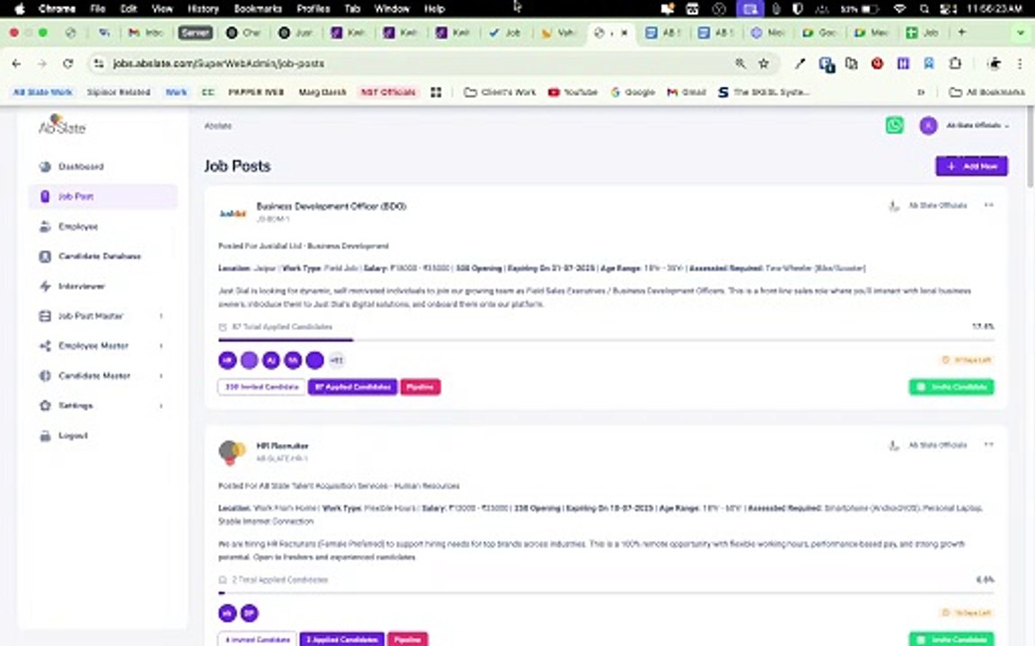Reload the page in Chrome
The width and height of the screenshot is (1035, 646).
coord(68,64)
